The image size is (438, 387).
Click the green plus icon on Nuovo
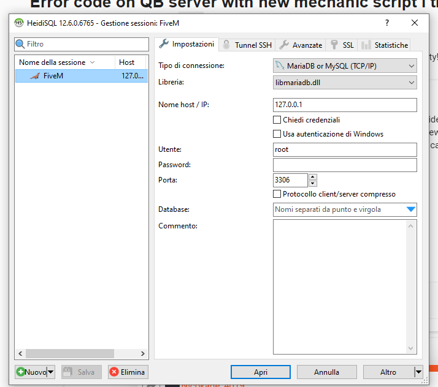coord(21,372)
